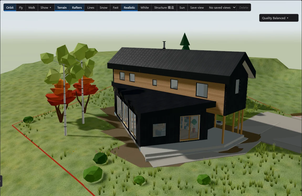Click the Delete saved view button
Viewport: 302px width, 196px height.
244,8
